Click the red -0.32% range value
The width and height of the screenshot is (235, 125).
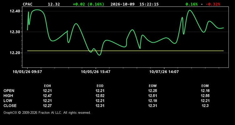pyautogui.click(x=213, y=4)
